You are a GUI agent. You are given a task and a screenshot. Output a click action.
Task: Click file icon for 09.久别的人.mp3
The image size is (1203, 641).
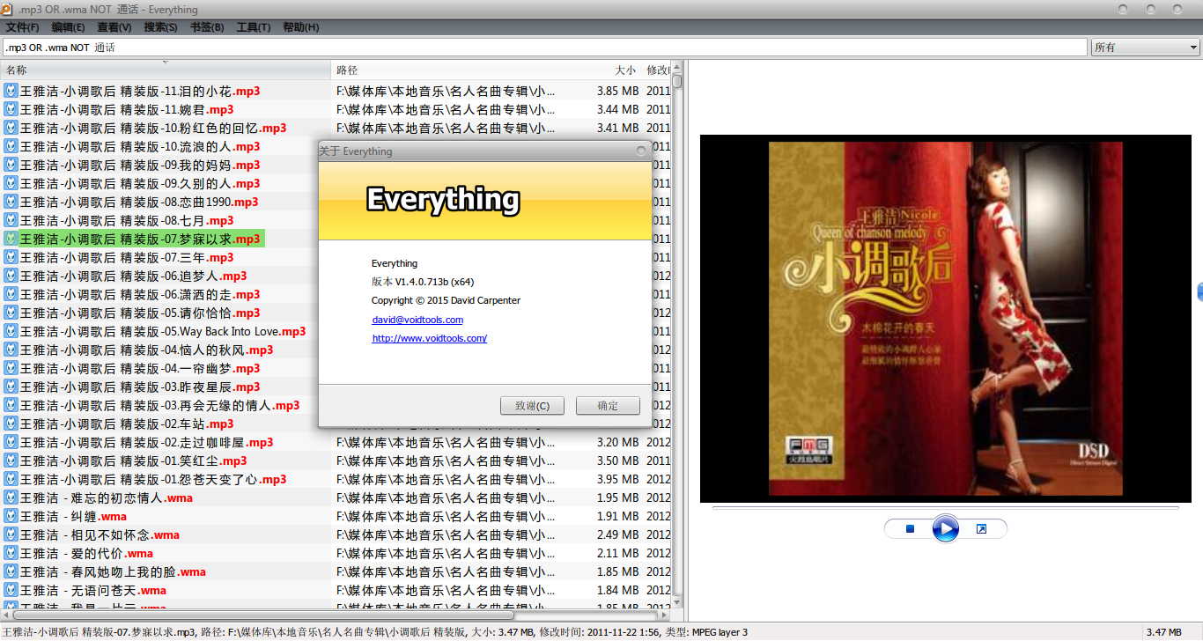11,183
